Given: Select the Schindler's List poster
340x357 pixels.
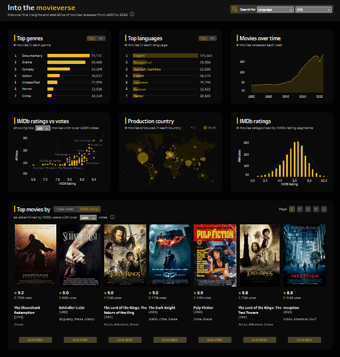Looking at the screenshot, I should click(x=80, y=255).
